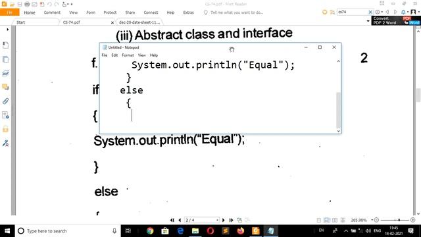Click the Windows taskbar search box
Image resolution: width=421 pixels, height=237 pixels.
coord(68,231)
